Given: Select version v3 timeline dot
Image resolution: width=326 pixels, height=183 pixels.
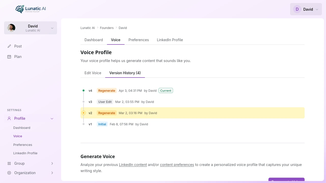Looking at the screenshot, I should (x=84, y=102).
